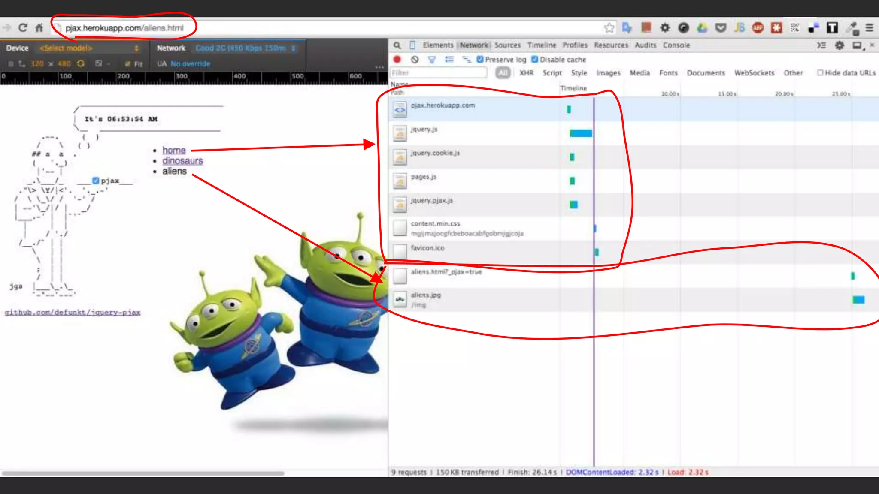Show the DevTools console drawer icon
The width and height of the screenshot is (879, 494).
click(x=821, y=45)
